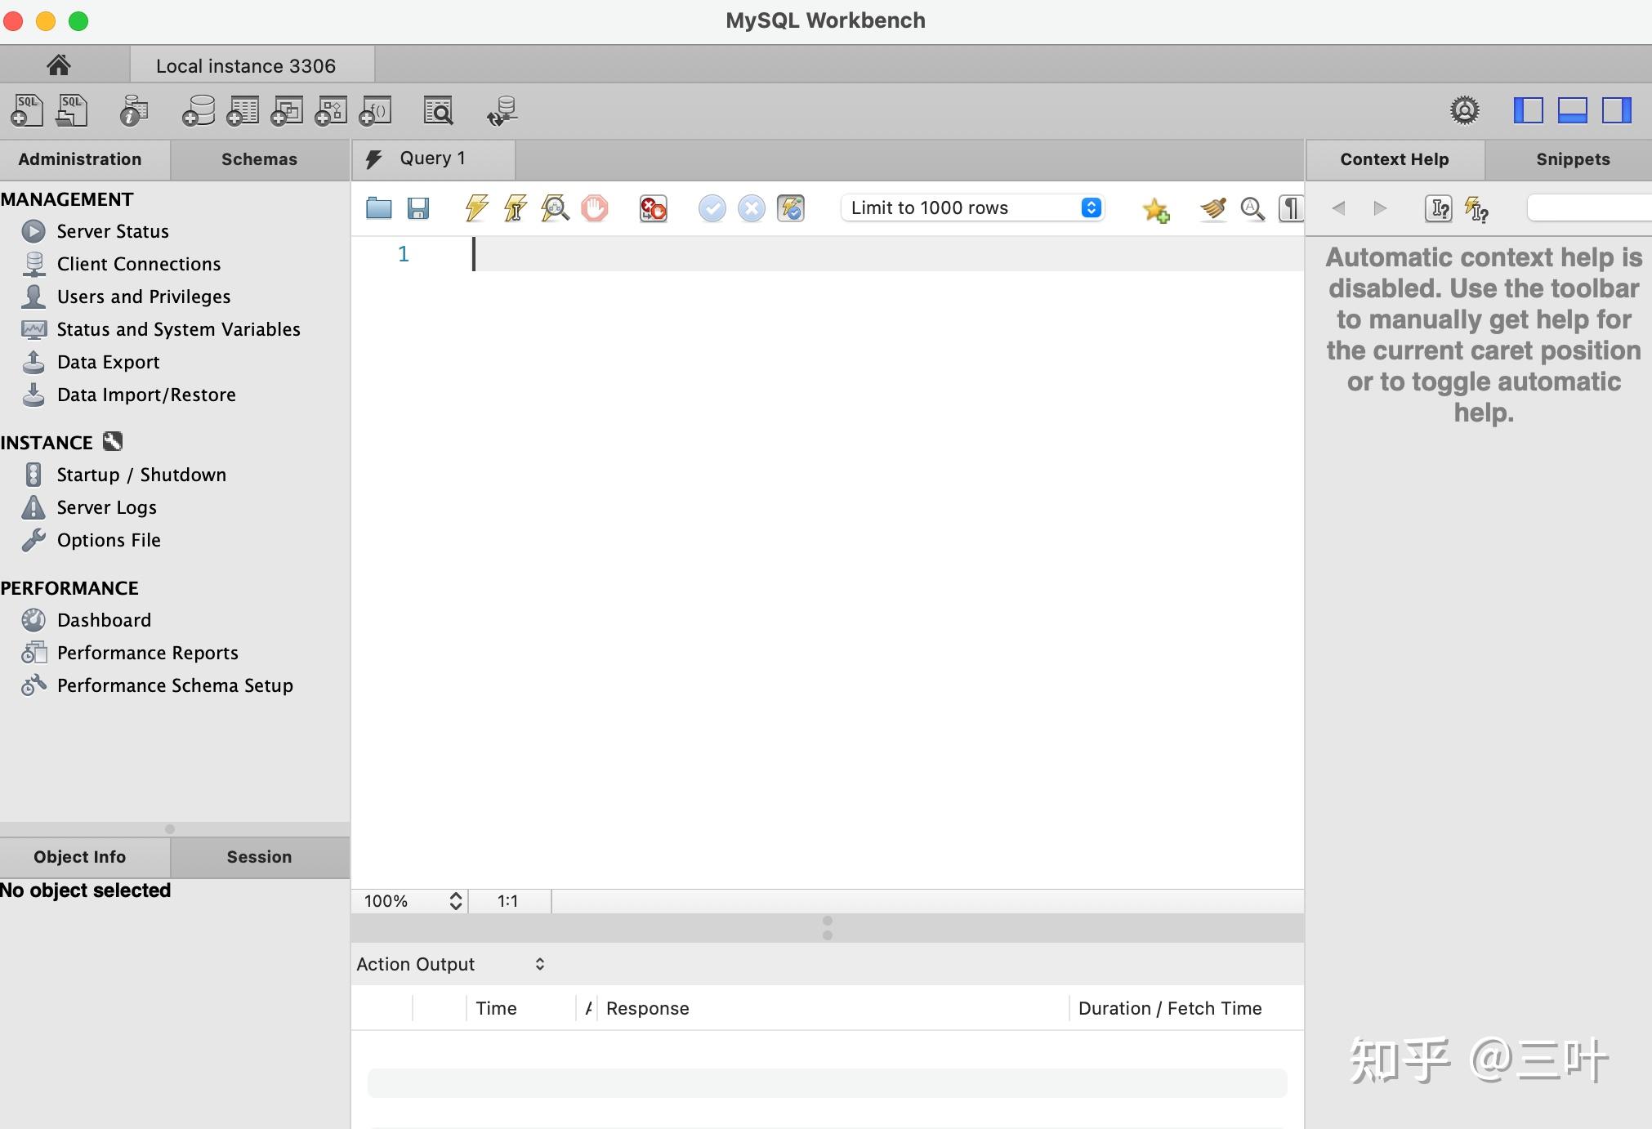
Task: Rollback the current transaction
Action: 751,208
